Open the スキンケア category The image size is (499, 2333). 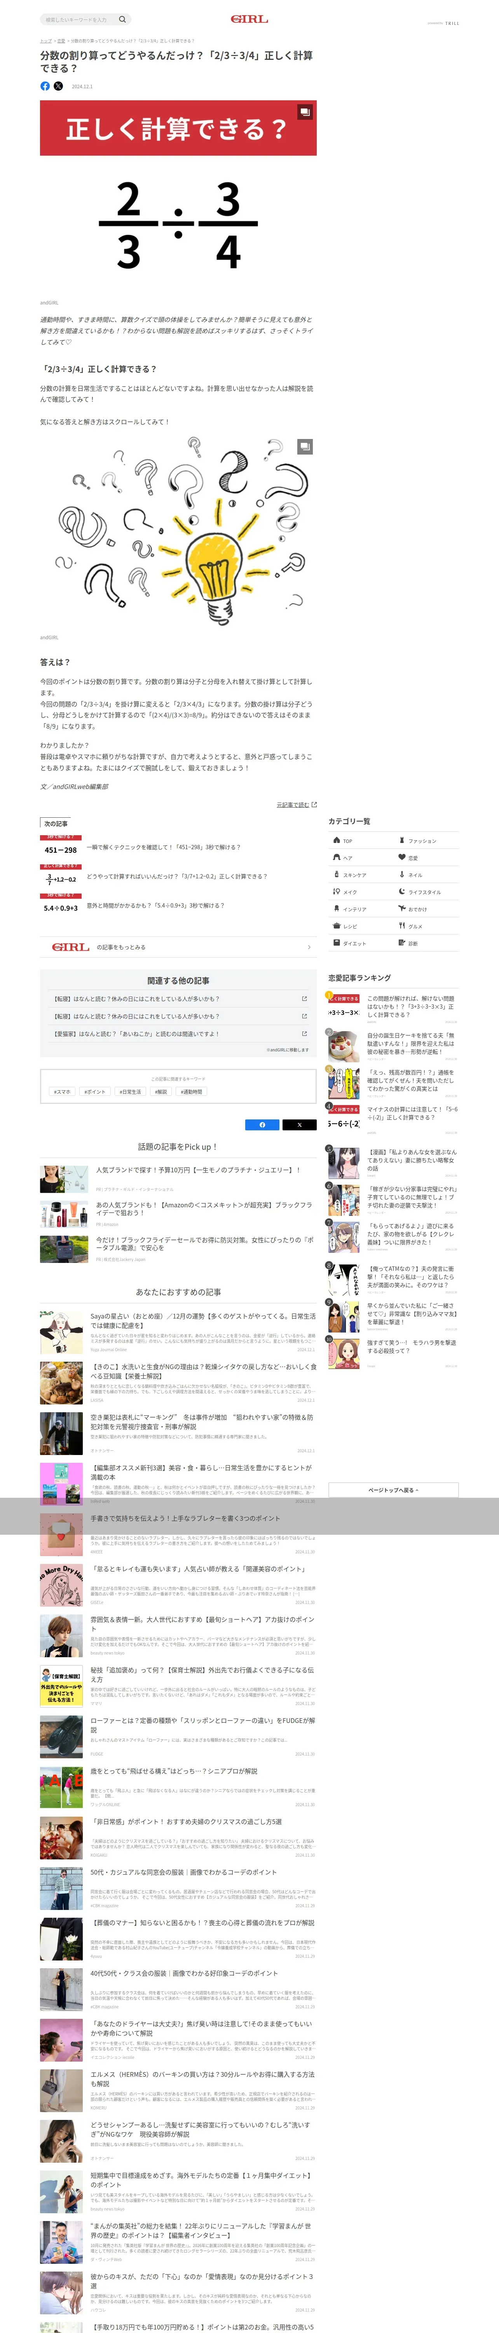(360, 875)
